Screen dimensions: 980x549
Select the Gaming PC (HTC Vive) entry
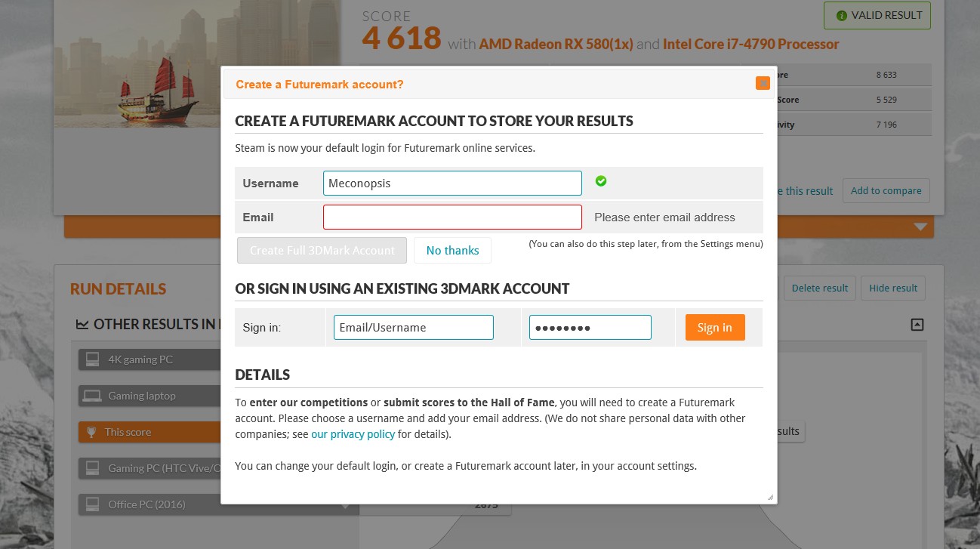pos(149,468)
